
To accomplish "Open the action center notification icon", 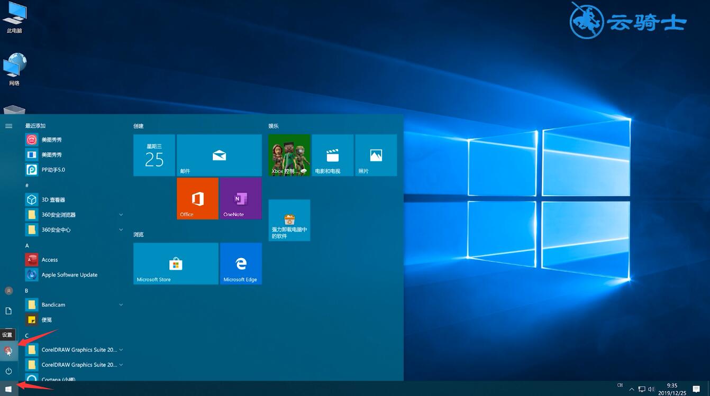I will [x=696, y=389].
